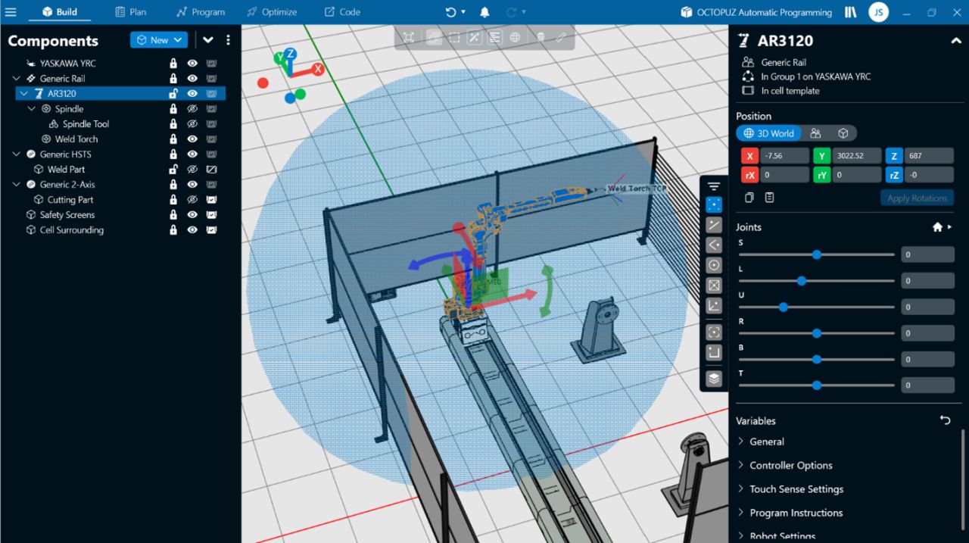Click the lock icon for Weld Part
Image resolution: width=969 pixels, height=543 pixels.
point(173,170)
